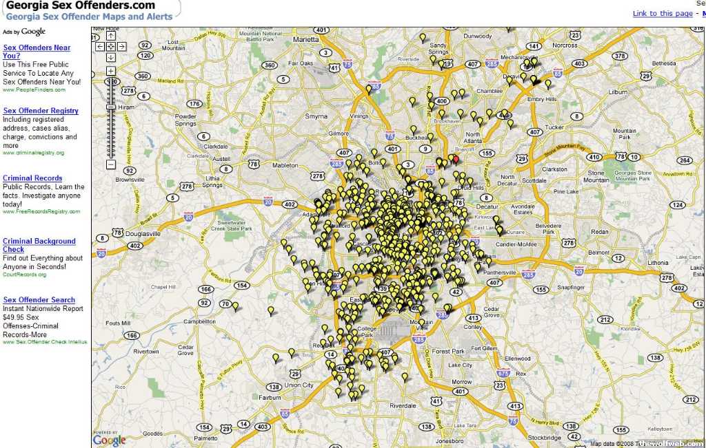The height and width of the screenshot is (448, 706).
Task: Click the 'Lilburn' label on the map
Action: pyautogui.click(x=618, y=92)
